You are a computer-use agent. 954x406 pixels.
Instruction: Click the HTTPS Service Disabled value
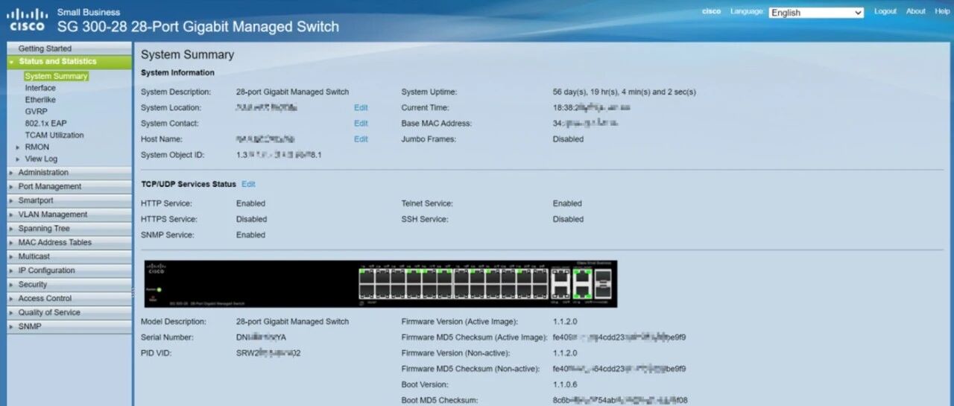[x=251, y=220]
